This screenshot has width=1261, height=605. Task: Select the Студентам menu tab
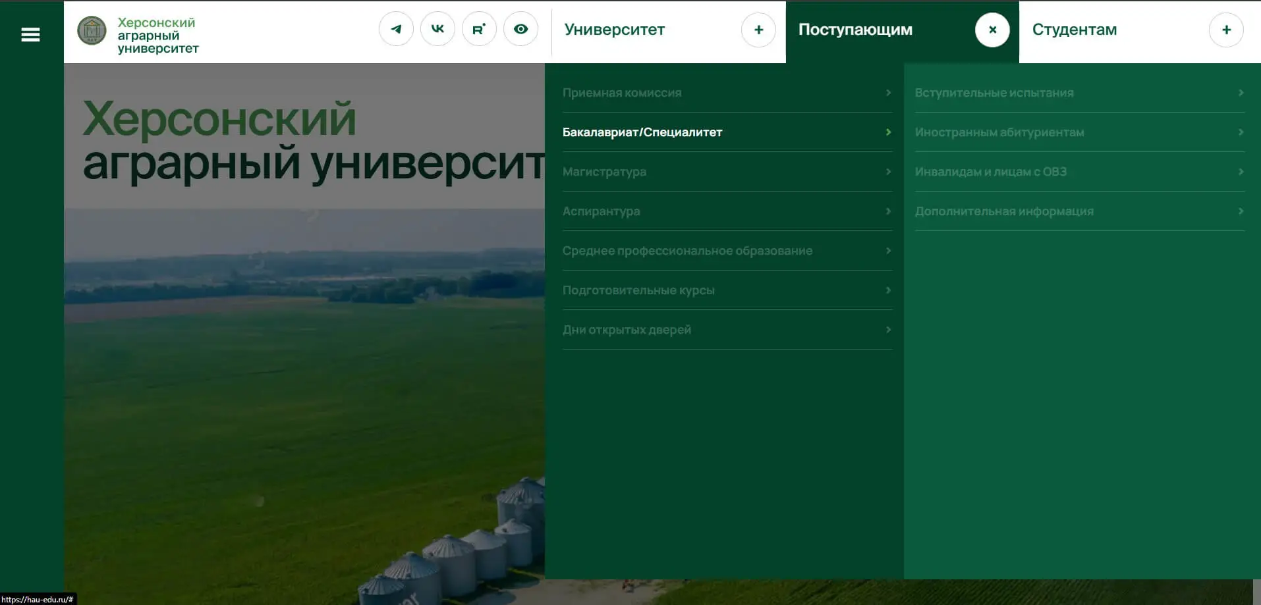[1075, 30]
